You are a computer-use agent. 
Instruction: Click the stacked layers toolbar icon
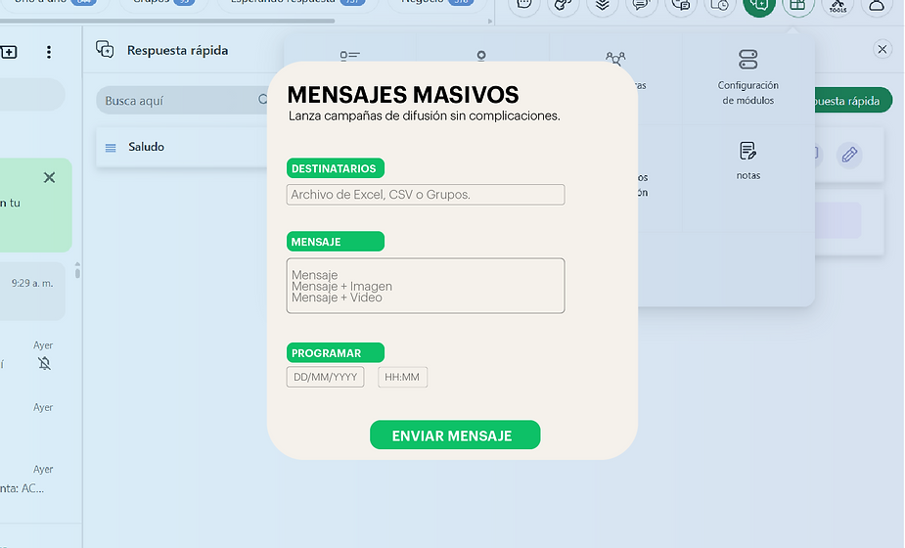tap(603, 5)
